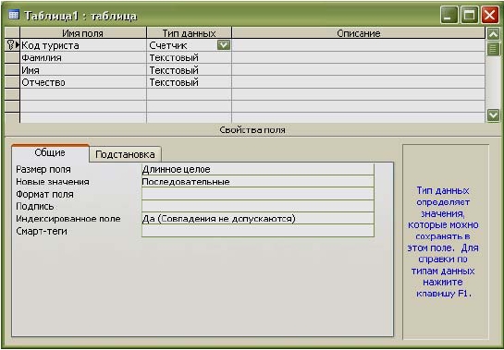
Task: Click the scroll down arrow of the field grid
Action: tap(494, 115)
